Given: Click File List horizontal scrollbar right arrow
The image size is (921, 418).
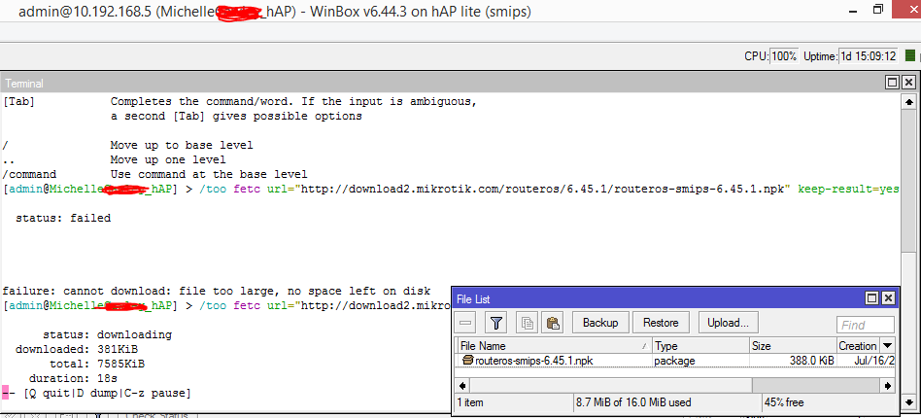Looking at the screenshot, I should click(888, 386).
